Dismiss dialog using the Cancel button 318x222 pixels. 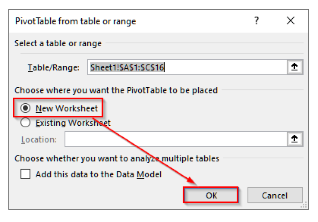click(275, 195)
